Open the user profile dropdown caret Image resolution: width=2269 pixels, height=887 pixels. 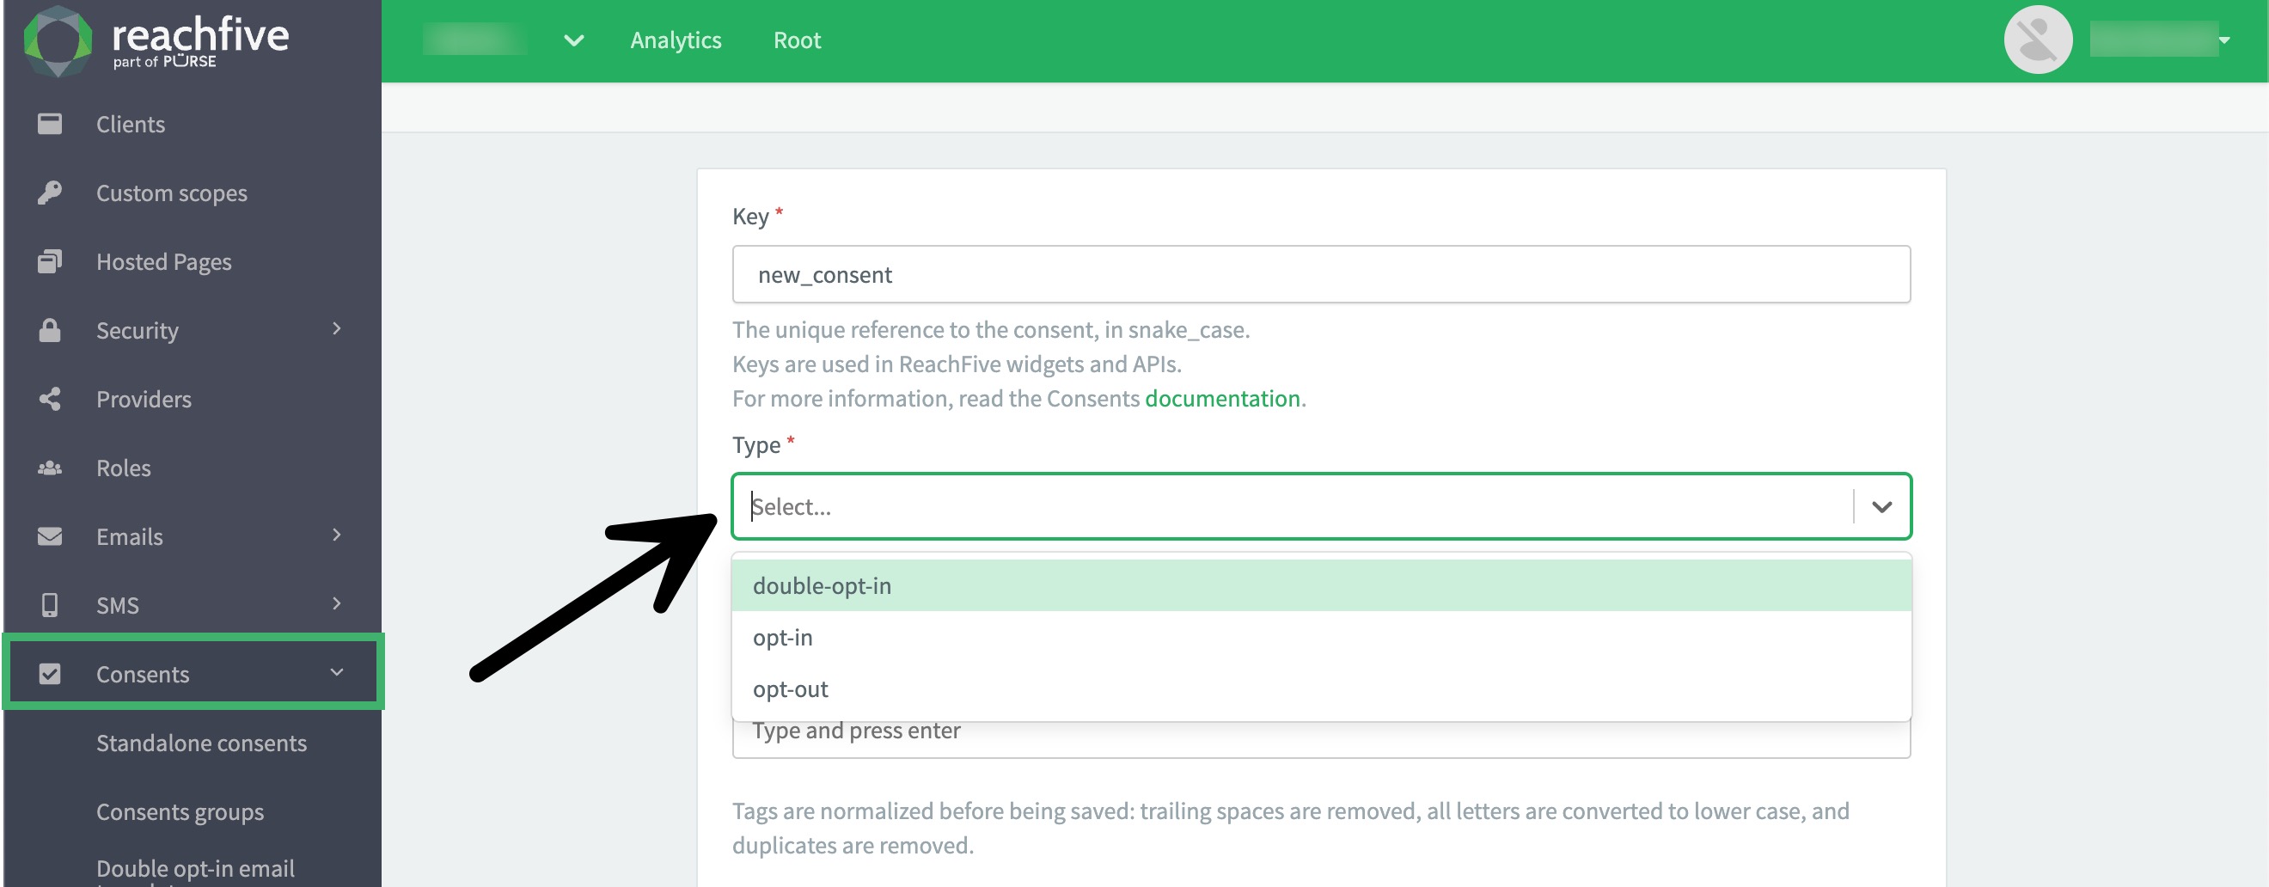(2224, 40)
